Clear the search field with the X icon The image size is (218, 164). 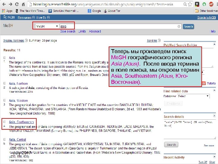[179, 26]
